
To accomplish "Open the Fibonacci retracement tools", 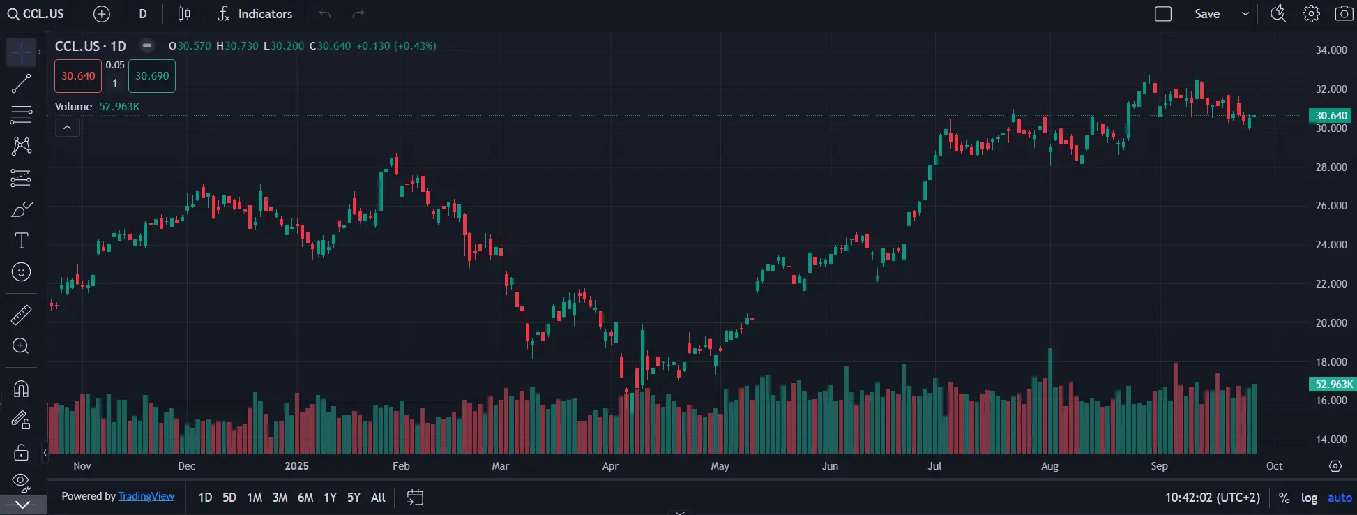I will coord(21,114).
